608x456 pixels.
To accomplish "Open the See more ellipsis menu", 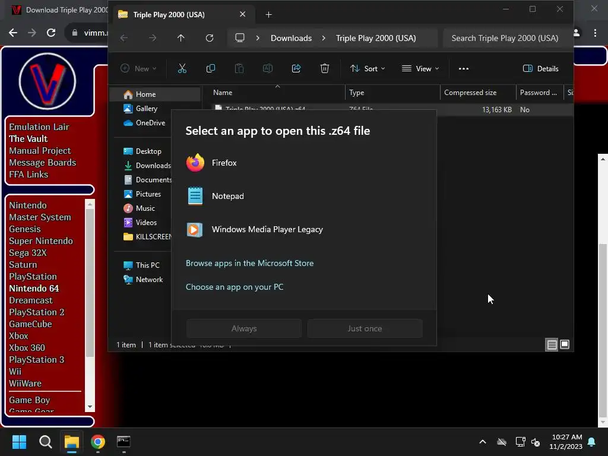I will coord(463,69).
